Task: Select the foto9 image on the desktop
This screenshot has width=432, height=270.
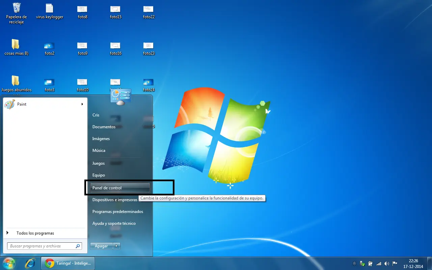Action: [82, 48]
